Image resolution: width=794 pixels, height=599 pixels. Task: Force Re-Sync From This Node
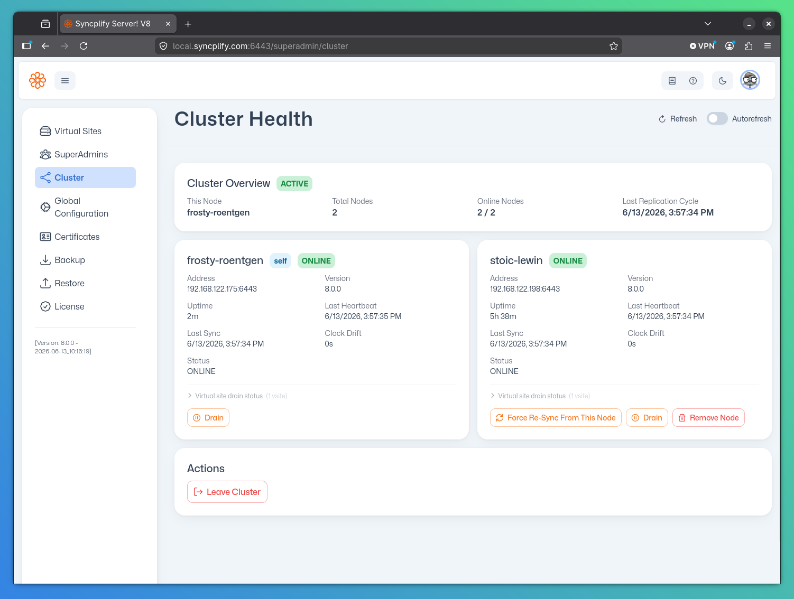(x=556, y=418)
